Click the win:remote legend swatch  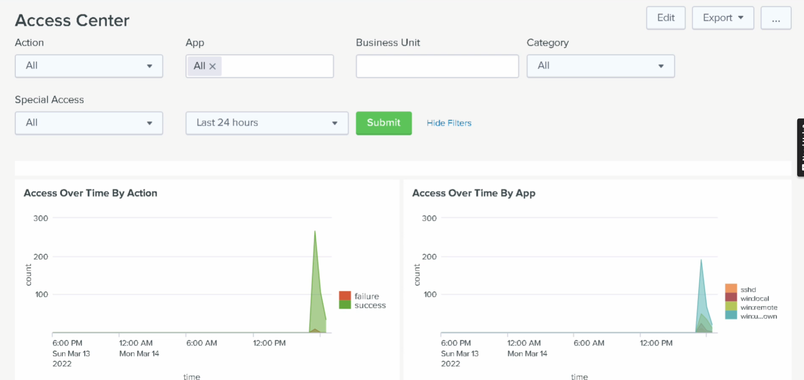tap(731, 306)
